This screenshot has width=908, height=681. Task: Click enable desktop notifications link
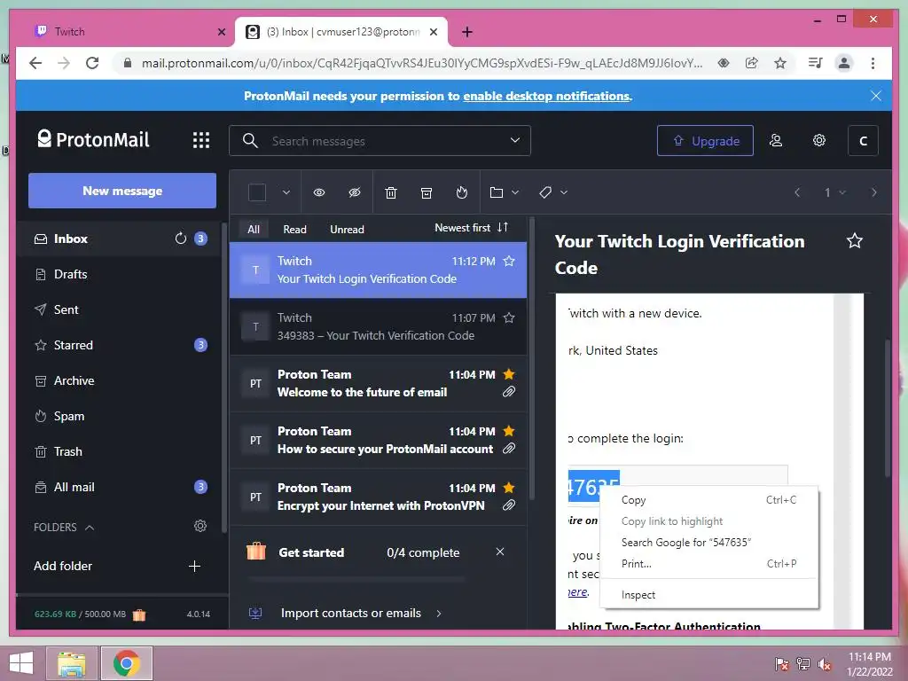coord(546,96)
